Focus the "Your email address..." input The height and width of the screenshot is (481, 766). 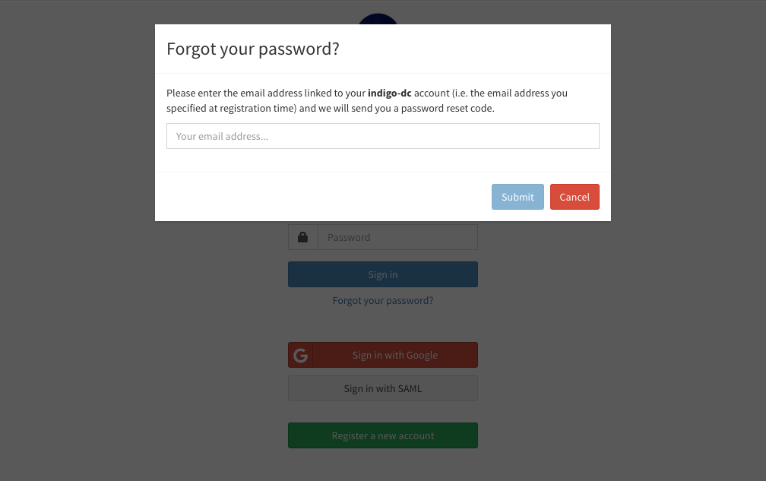382,136
